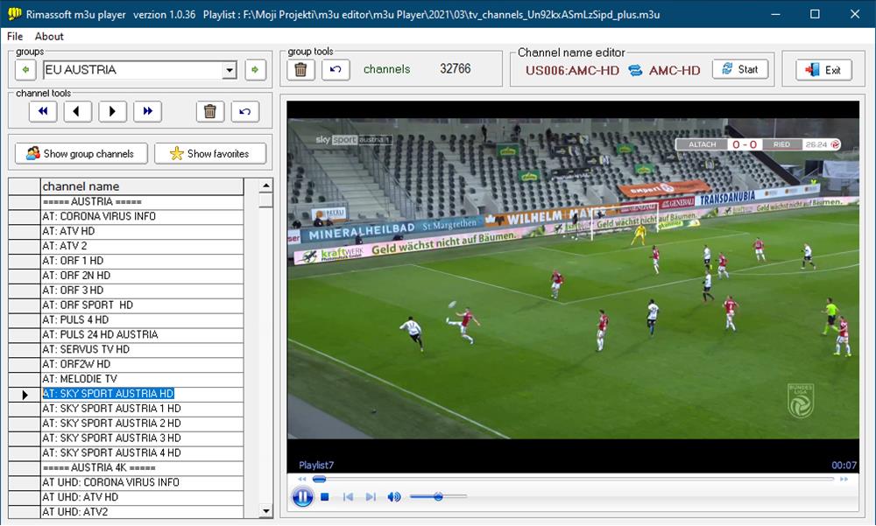Screen dimensions: 876x526
Task: Select AT: ORF SPORT HD channel
Action: pos(88,305)
